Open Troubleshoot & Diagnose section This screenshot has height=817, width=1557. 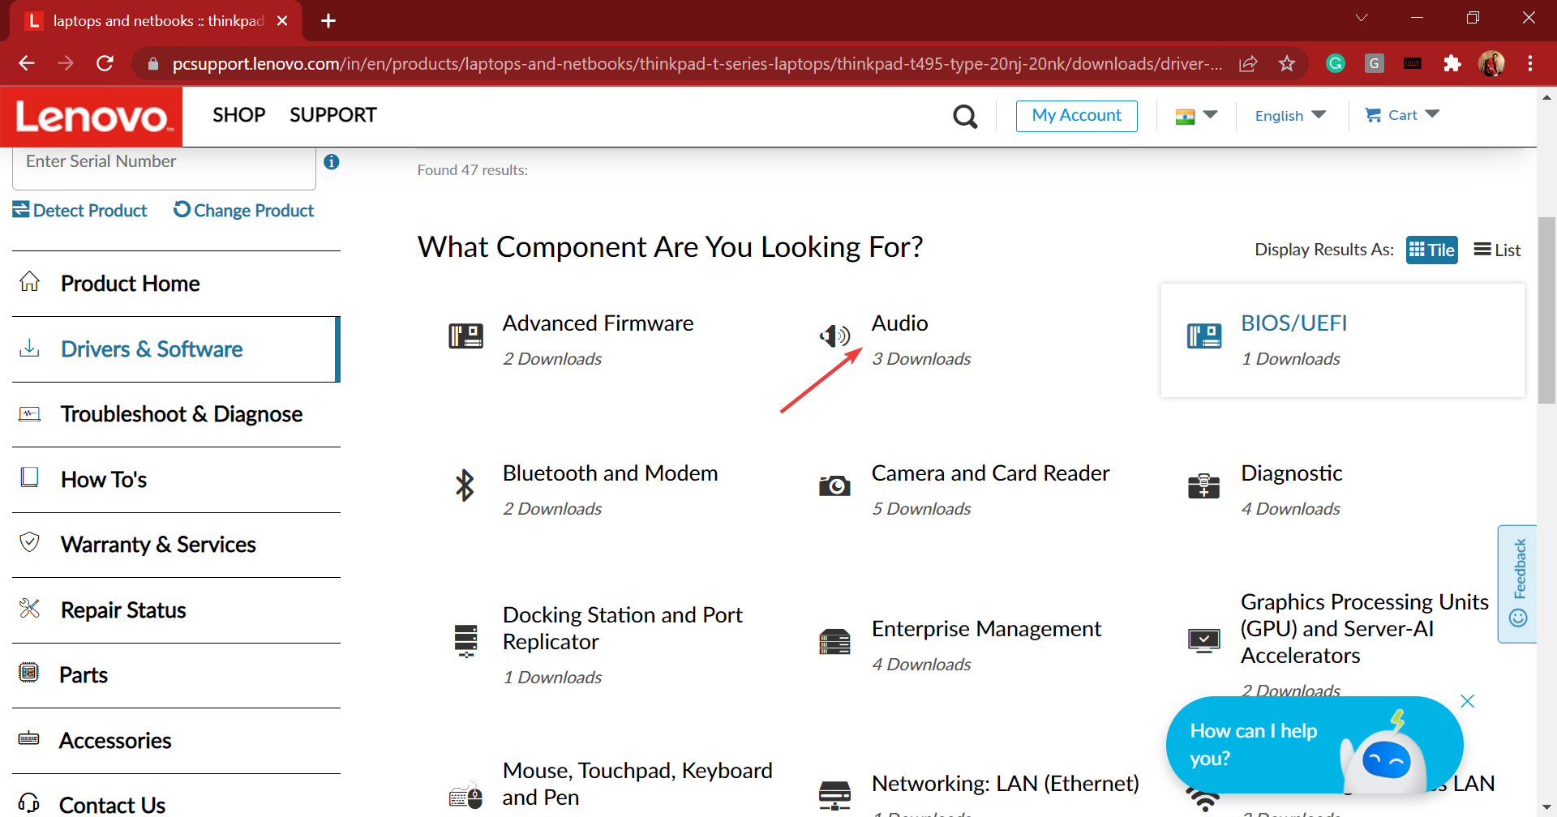coord(176,414)
